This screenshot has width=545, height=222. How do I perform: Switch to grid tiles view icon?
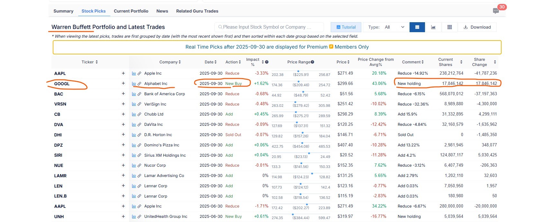[x=449, y=27]
